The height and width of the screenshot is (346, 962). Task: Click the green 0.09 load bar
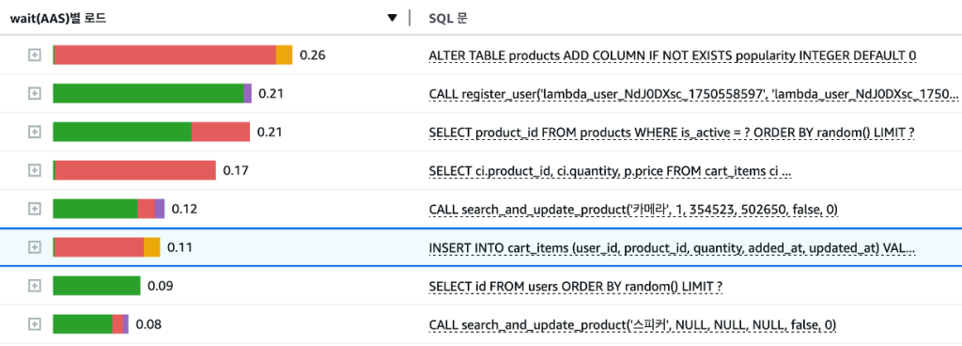tap(97, 286)
